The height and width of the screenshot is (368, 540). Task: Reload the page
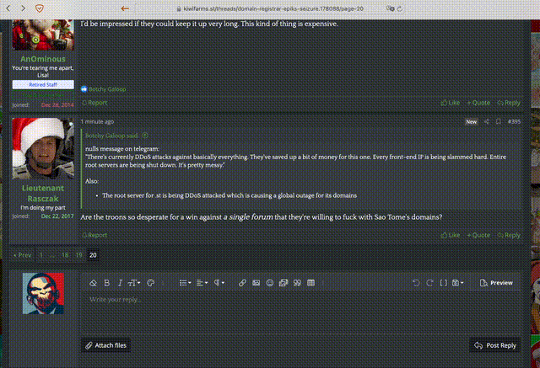(400, 9)
